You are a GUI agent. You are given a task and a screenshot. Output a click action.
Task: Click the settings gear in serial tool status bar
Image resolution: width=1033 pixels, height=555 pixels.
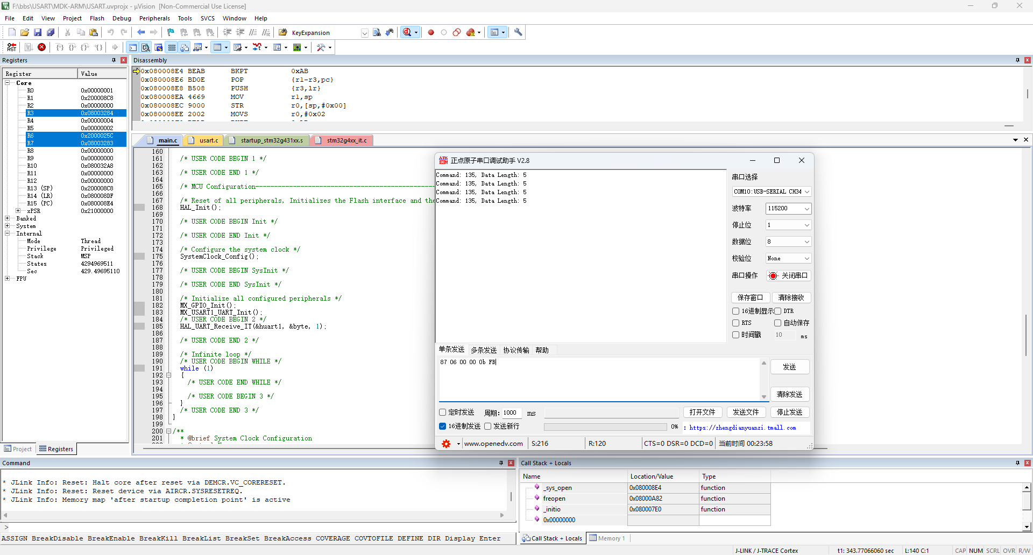(446, 444)
